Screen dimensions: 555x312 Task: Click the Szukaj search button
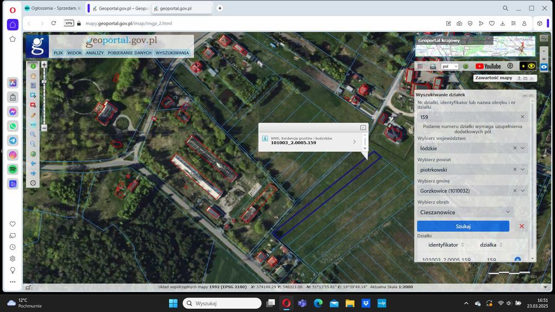point(463,226)
